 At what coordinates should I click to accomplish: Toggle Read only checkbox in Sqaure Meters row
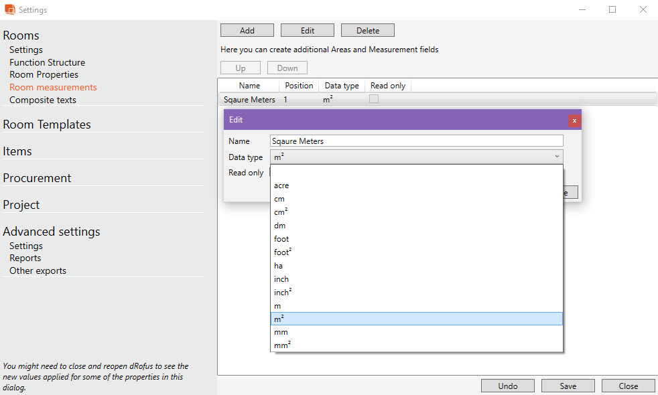374,99
